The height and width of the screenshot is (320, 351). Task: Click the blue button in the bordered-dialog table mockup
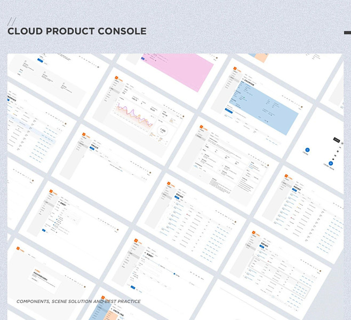point(262,246)
